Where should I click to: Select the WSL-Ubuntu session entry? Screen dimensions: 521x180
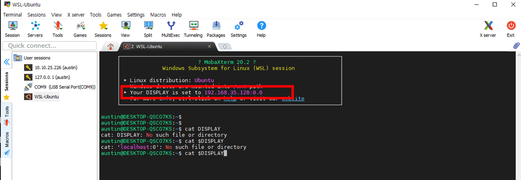click(42, 97)
